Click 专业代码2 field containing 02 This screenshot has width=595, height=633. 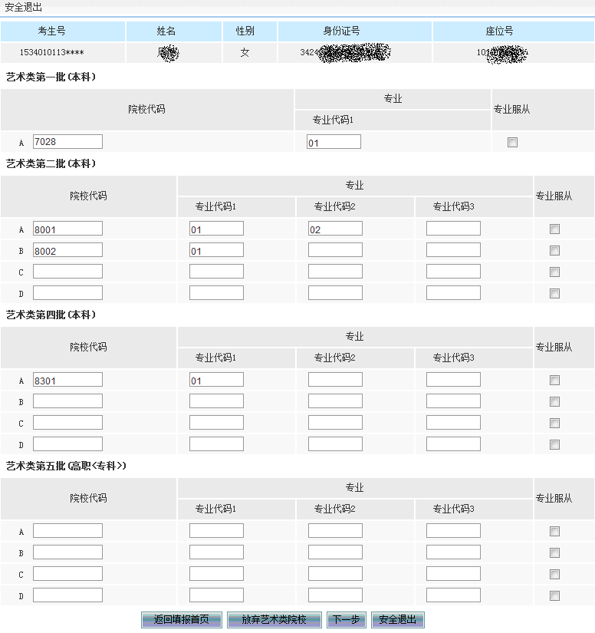tap(335, 229)
